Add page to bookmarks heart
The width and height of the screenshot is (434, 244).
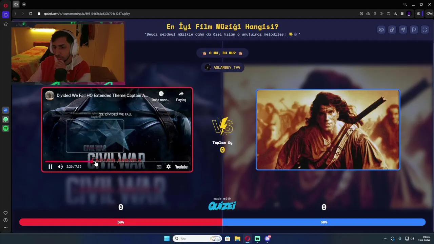[x=389, y=14]
